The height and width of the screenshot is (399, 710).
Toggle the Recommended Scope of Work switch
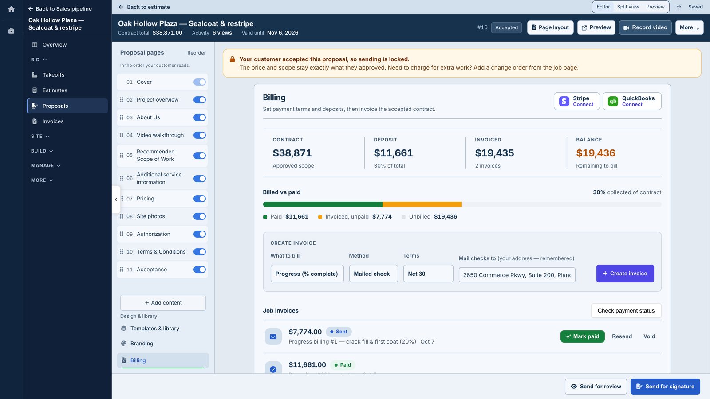click(x=200, y=156)
